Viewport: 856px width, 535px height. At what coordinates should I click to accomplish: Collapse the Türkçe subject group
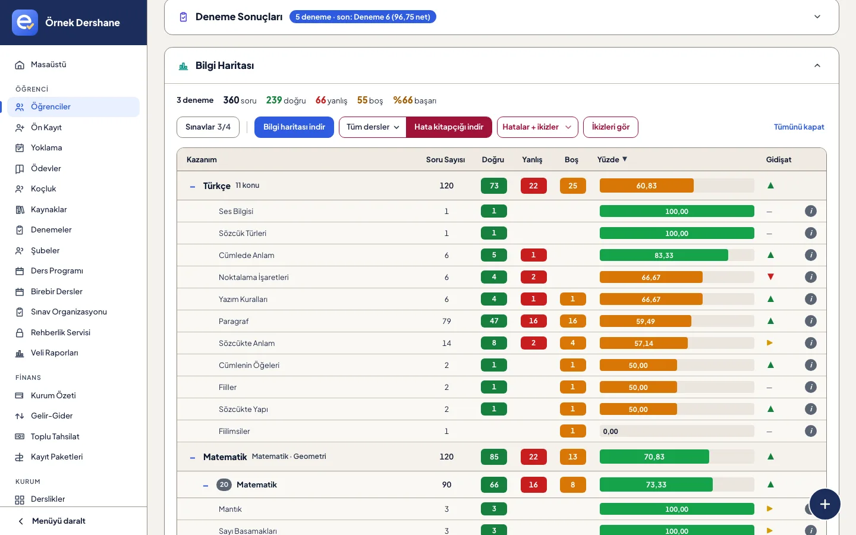point(193,187)
